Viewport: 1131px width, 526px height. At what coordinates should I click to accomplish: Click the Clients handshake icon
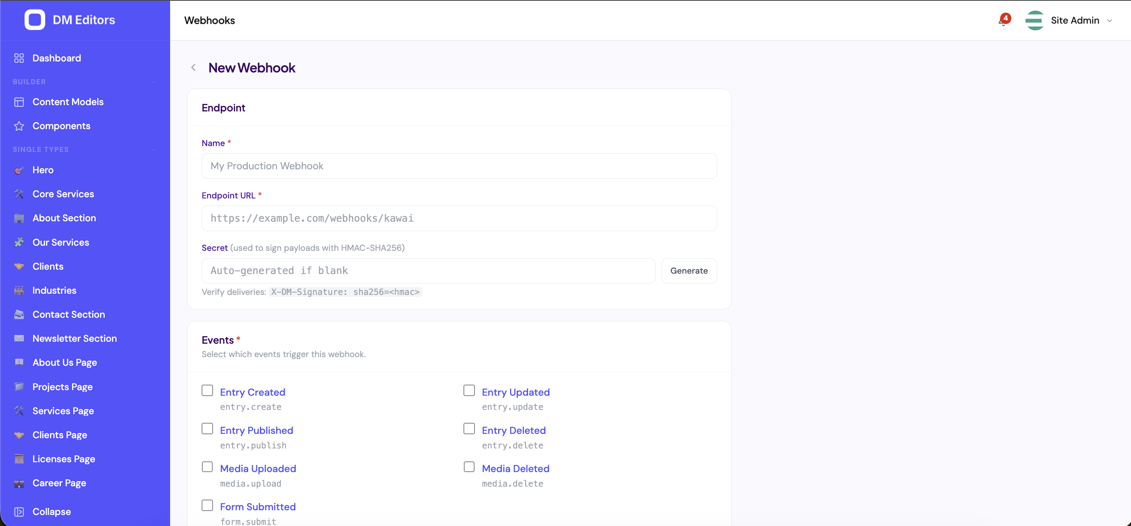19,267
